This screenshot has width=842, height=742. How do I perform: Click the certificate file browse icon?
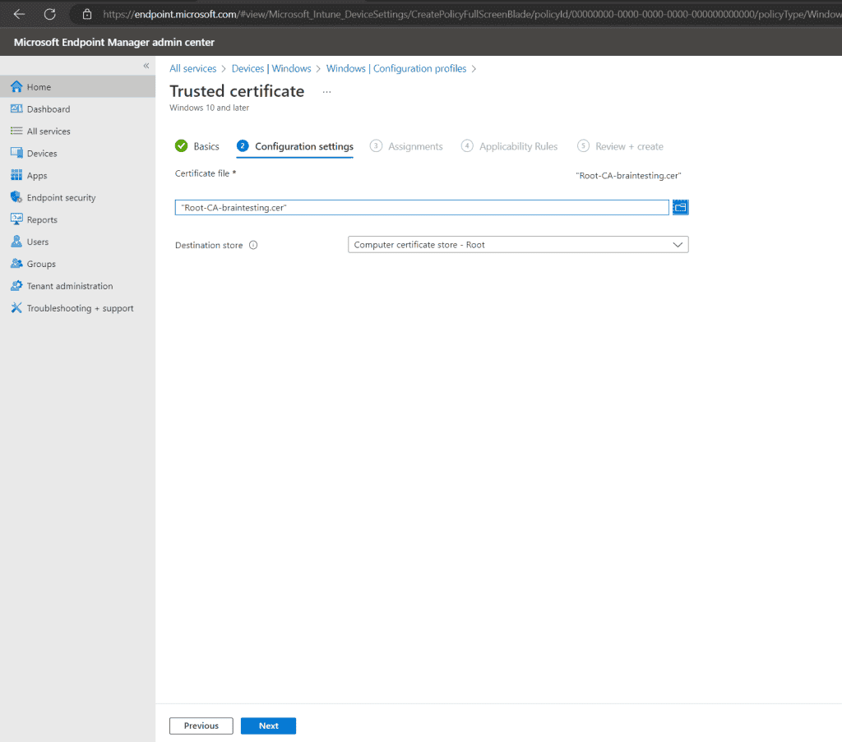click(x=680, y=207)
